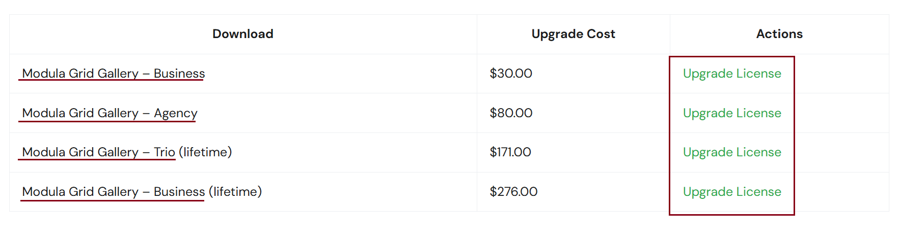Upgrade license for the Trio lifetime plan
This screenshot has width=899, height=238.
point(731,152)
